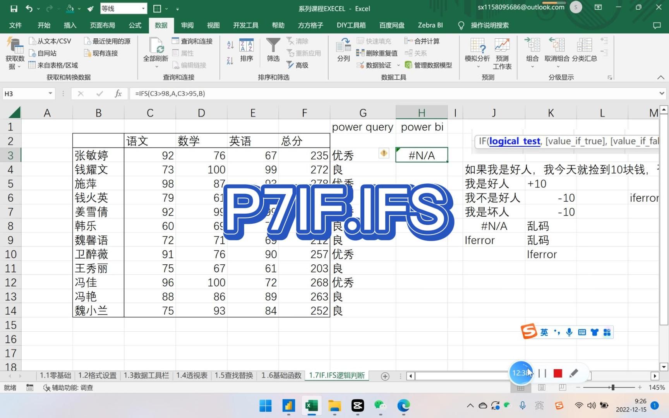Adjust the zoom slider near 145%
This screenshot has width=669, height=418.
614,387
